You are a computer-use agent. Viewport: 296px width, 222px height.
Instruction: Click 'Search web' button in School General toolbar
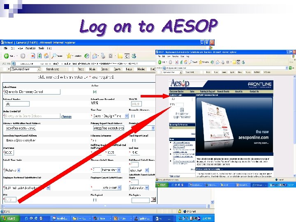tap(53, 69)
